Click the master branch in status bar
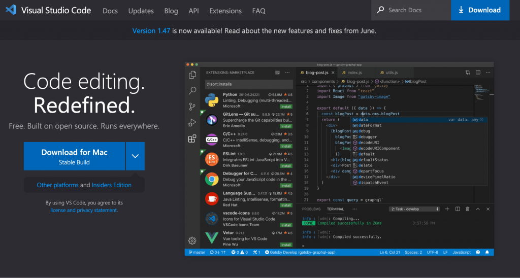Viewport: 520px width, 280px height. tap(197, 253)
